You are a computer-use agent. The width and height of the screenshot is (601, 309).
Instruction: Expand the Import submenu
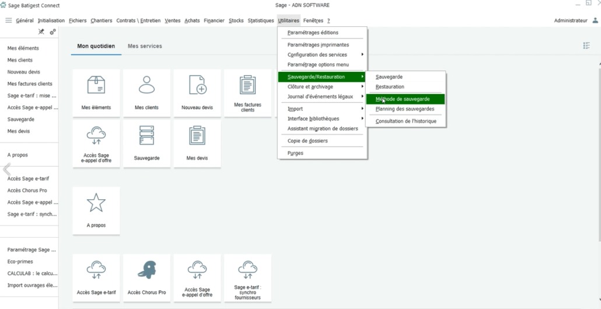pos(322,109)
